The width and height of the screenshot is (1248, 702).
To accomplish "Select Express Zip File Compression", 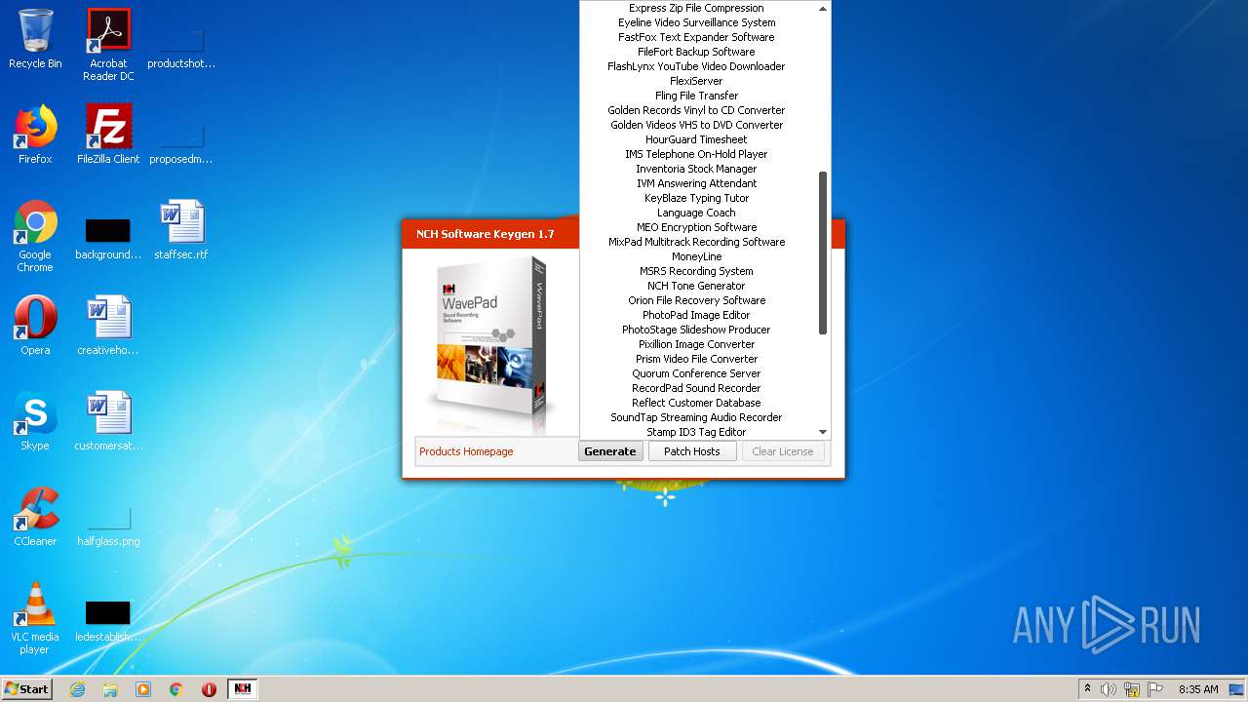I will pos(696,8).
